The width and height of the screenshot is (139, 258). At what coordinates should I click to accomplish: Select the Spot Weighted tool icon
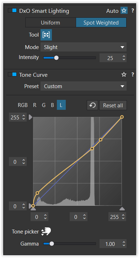coord(46,35)
